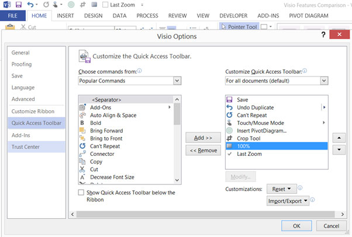Switch to the ADD-INS ribbon tab
The width and height of the screenshot is (352, 237).
click(x=268, y=16)
